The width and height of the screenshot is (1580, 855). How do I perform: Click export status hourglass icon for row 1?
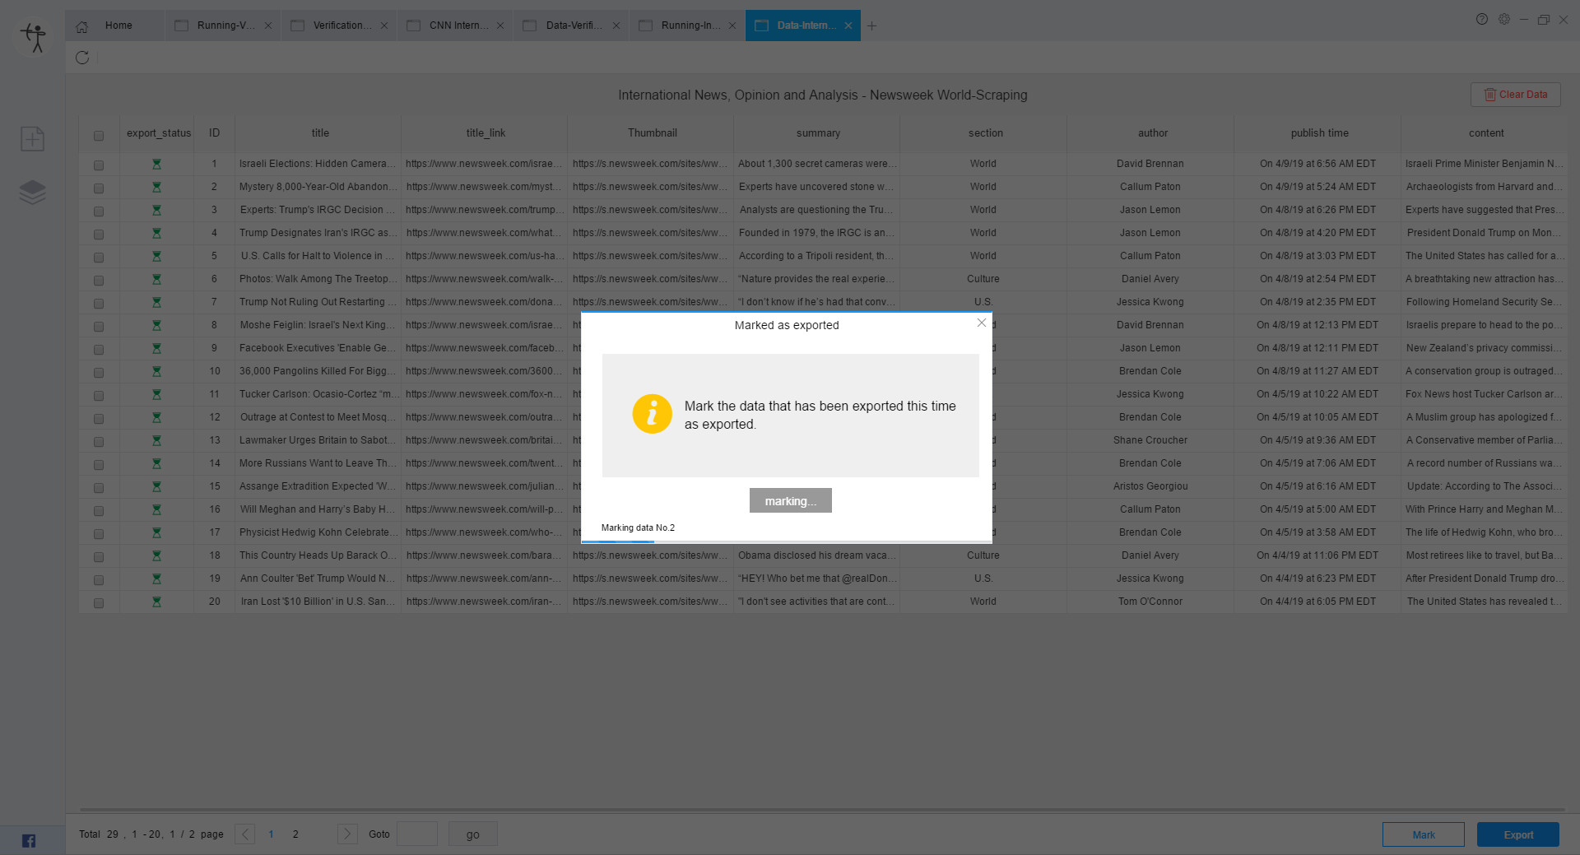[156, 165]
